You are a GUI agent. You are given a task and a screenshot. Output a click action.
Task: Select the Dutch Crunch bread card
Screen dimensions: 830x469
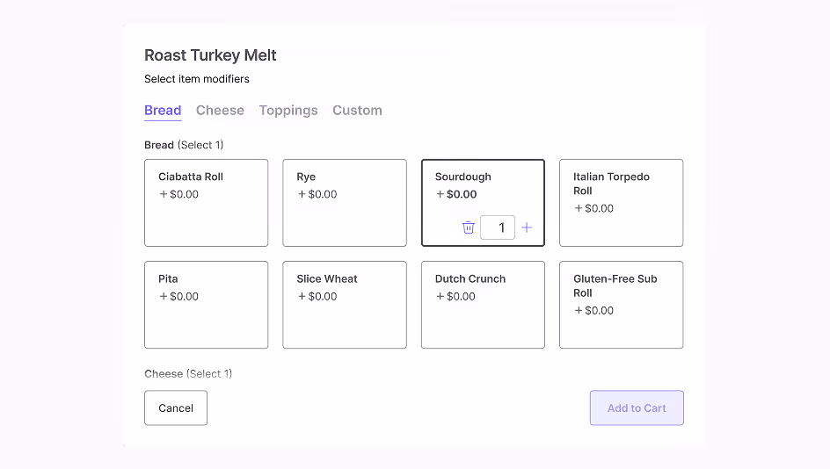483,305
